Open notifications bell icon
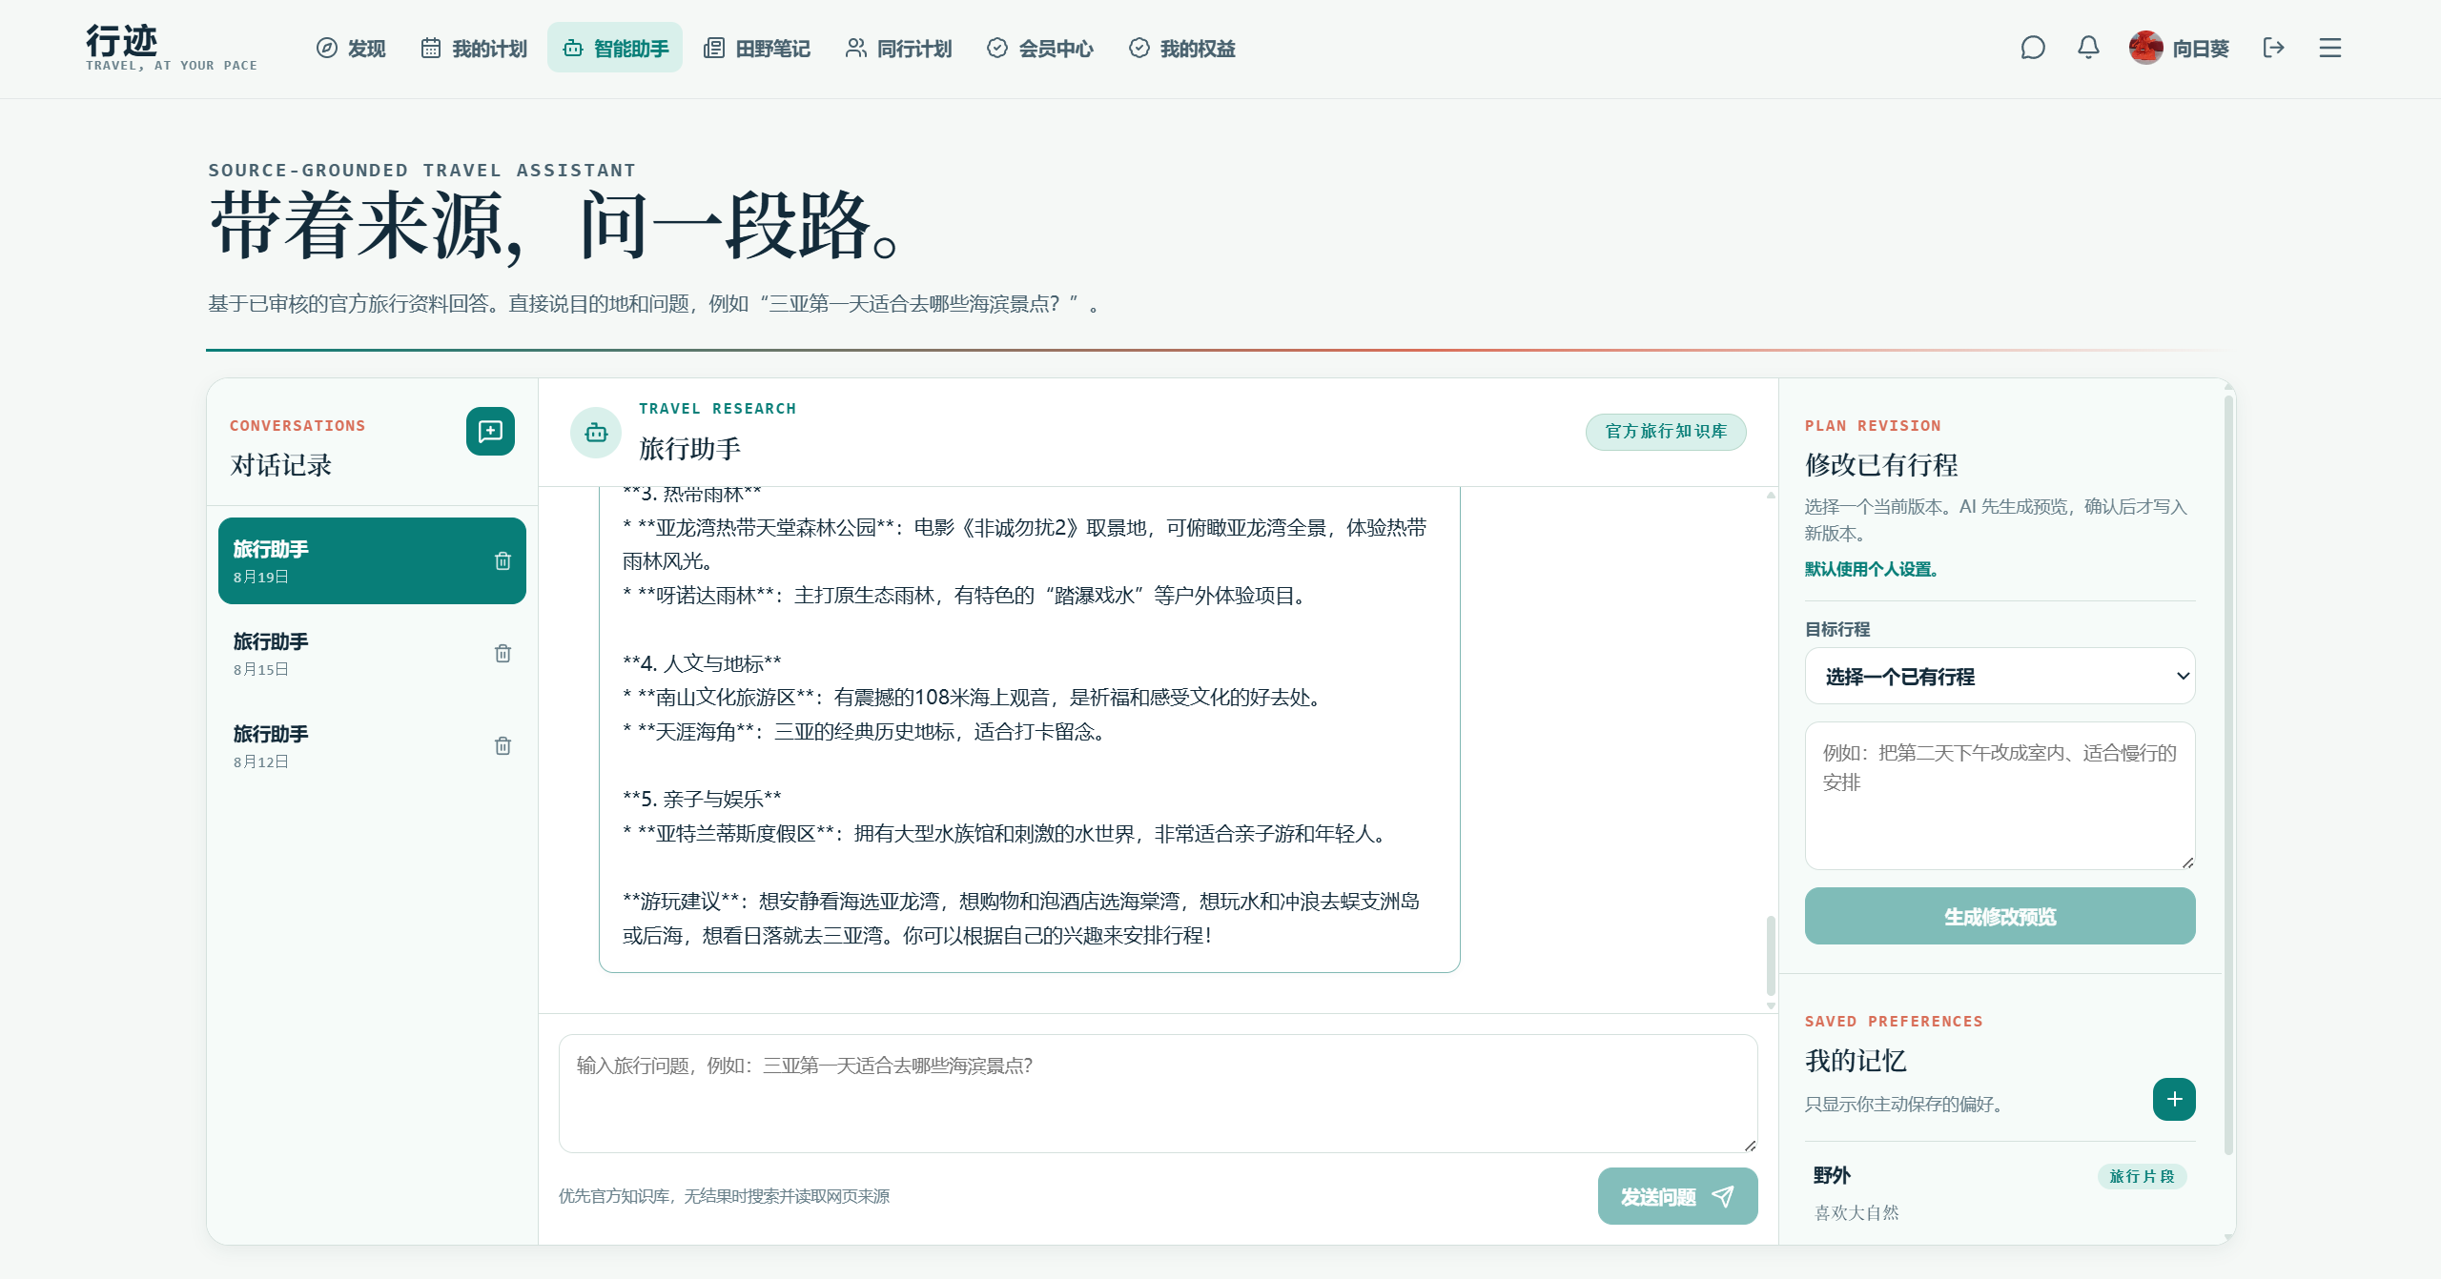The image size is (2441, 1279). [x=2088, y=48]
